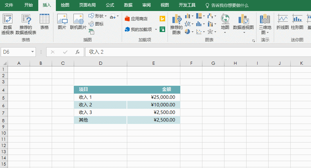Viewport: 311px width, 168px height.
Task: Open the Name Box dropdown arrow
Action: tap(33, 52)
